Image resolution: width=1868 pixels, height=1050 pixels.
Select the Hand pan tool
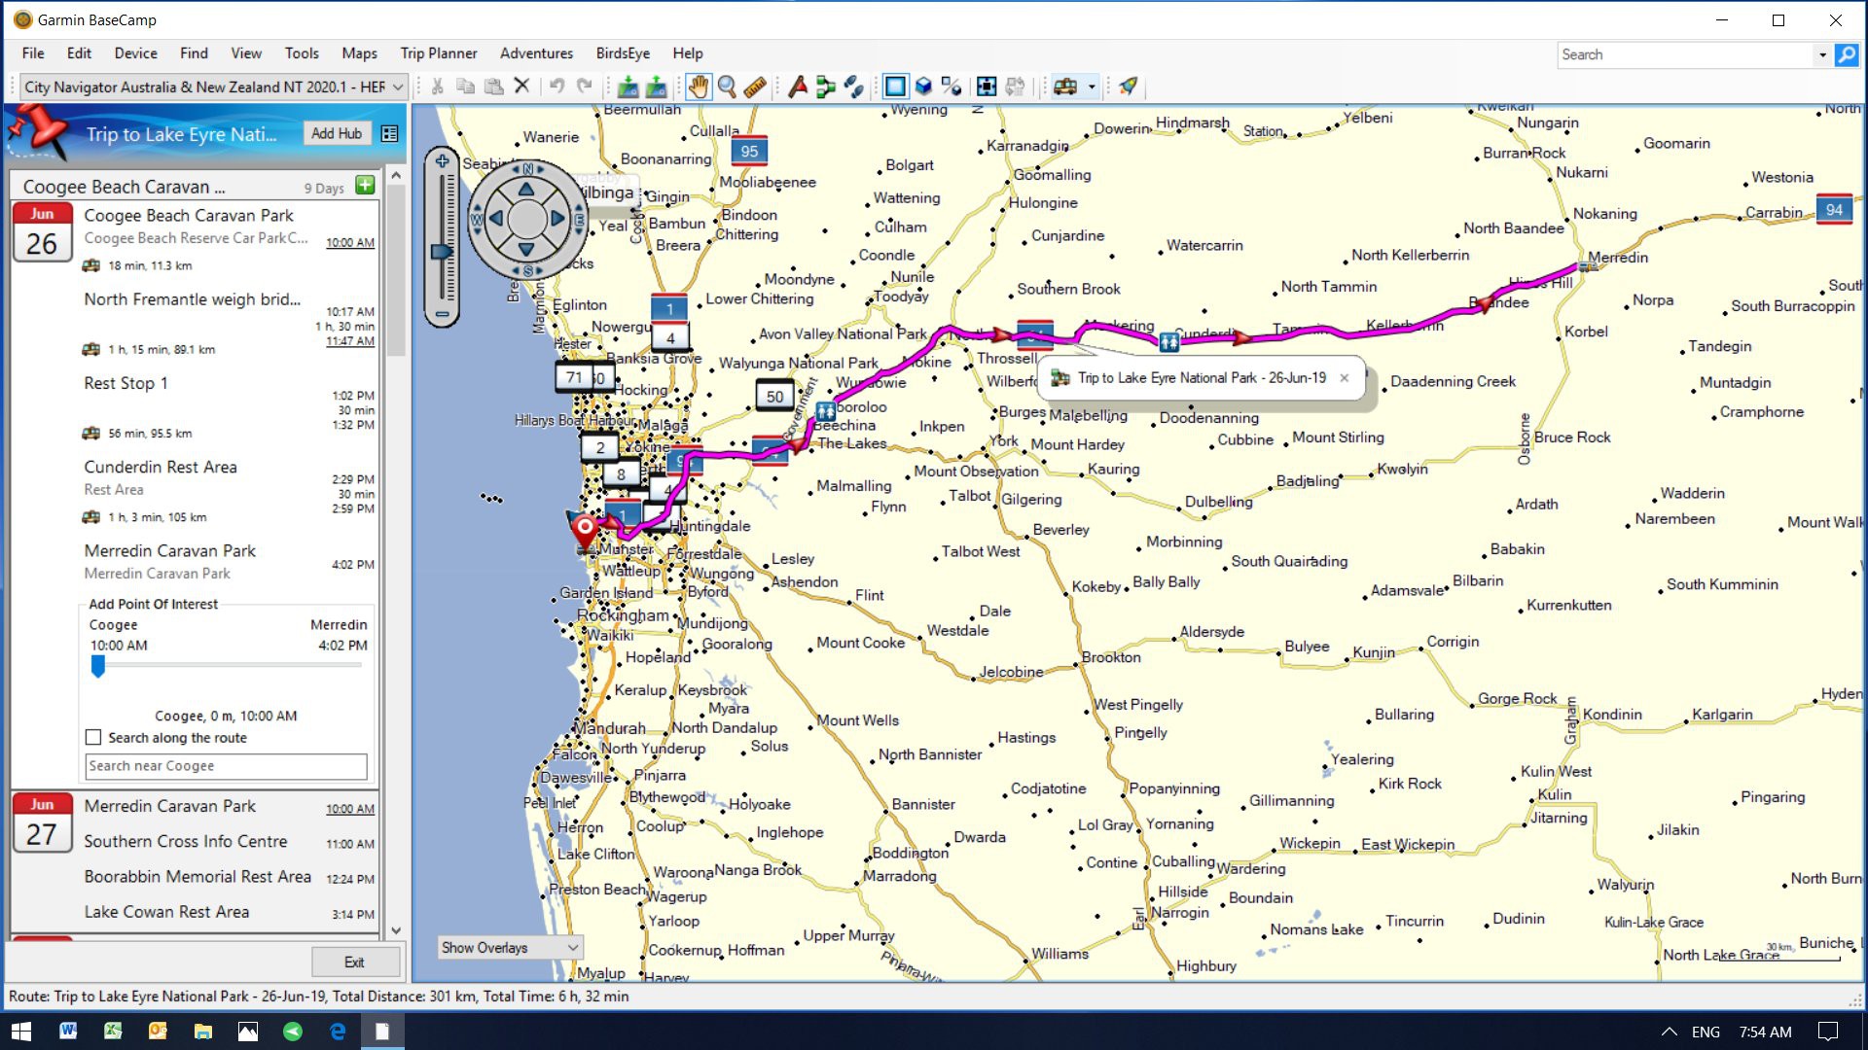pyautogui.click(x=698, y=87)
